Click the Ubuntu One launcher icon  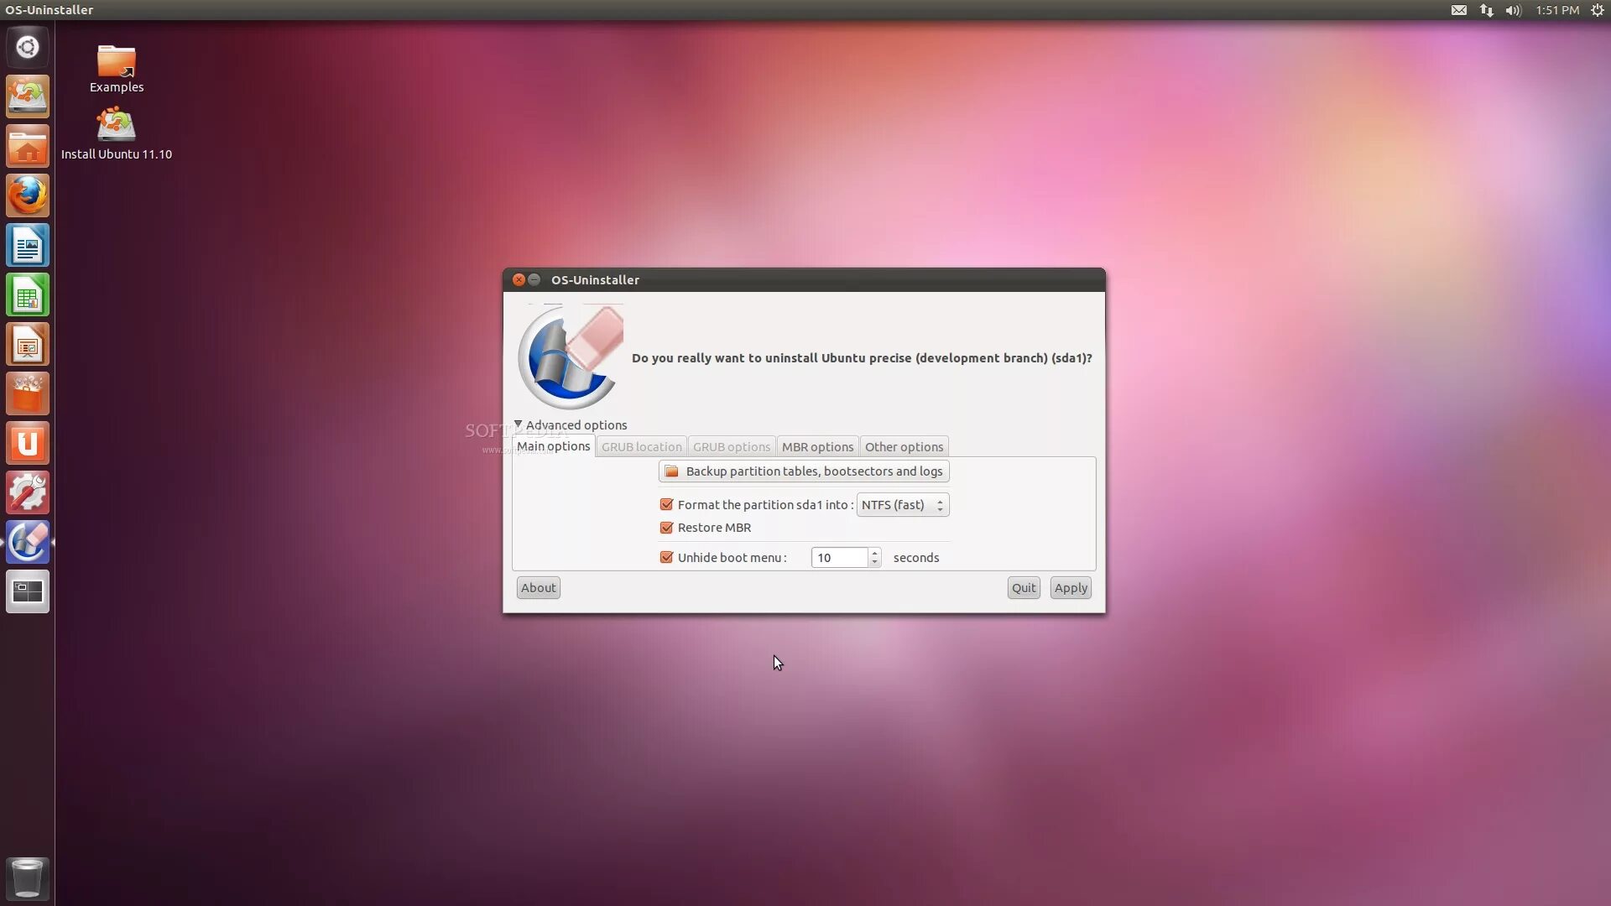[x=28, y=443]
